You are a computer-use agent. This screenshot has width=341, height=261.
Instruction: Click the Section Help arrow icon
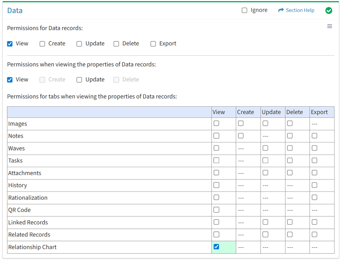click(281, 10)
